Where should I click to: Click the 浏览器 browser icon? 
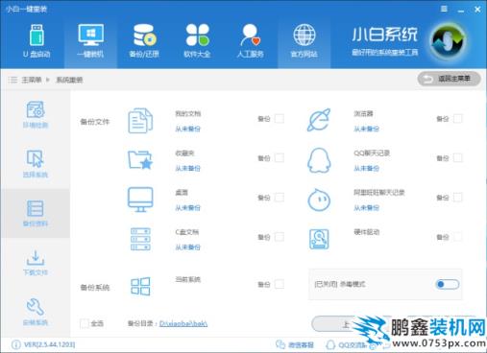(x=319, y=120)
